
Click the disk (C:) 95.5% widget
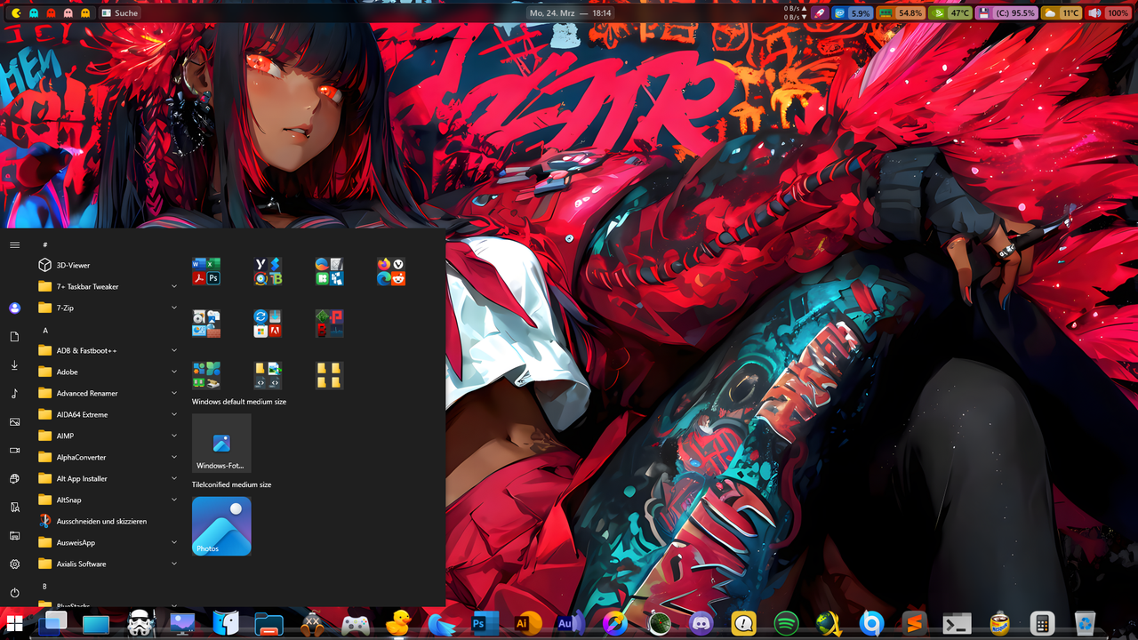pyautogui.click(x=1006, y=13)
